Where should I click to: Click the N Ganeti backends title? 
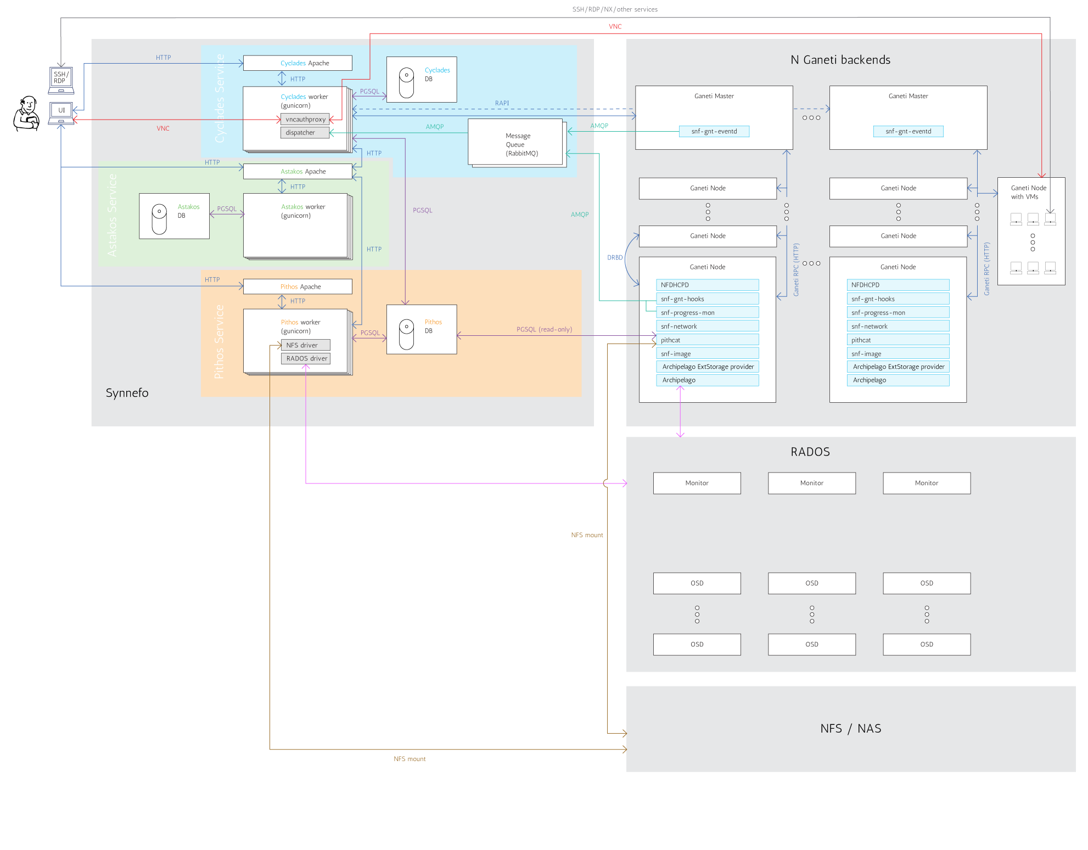click(x=840, y=60)
